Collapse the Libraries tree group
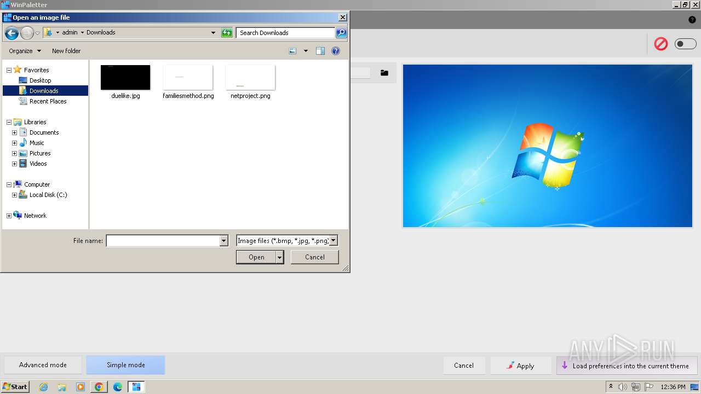 click(x=9, y=122)
